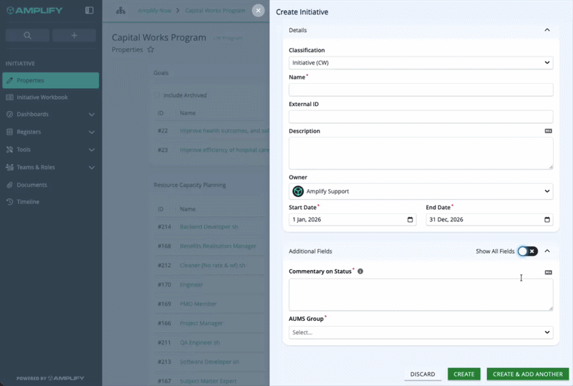Click the DISCARD button
The width and height of the screenshot is (573, 386).
coord(423,374)
